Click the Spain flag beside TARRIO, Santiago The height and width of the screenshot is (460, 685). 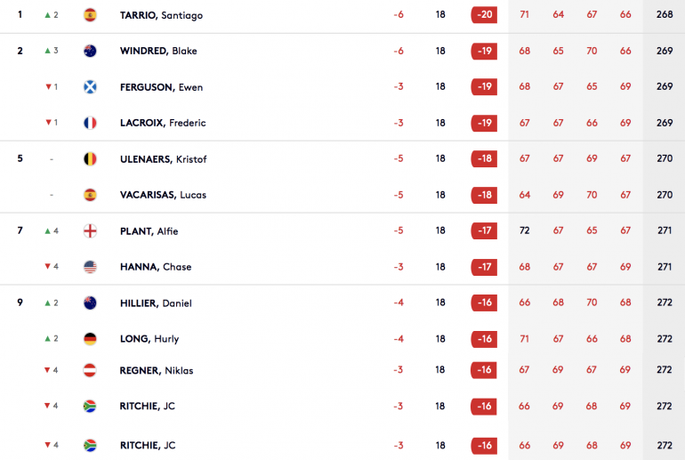click(x=90, y=15)
